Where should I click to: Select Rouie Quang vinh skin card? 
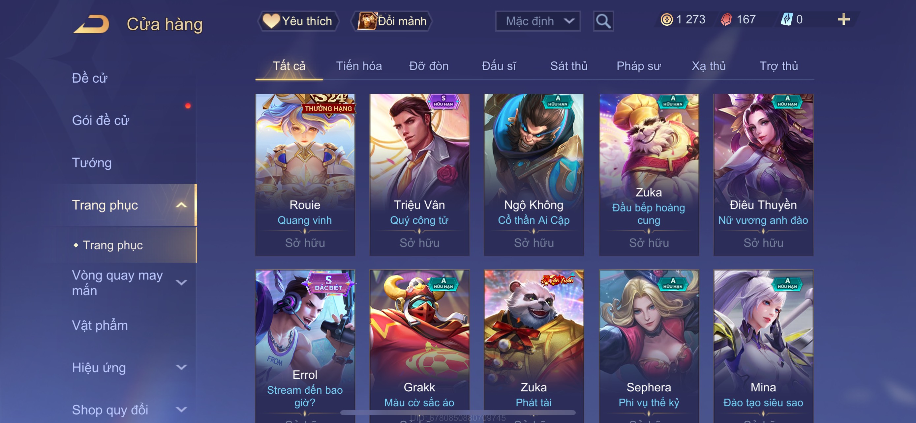[x=305, y=175]
